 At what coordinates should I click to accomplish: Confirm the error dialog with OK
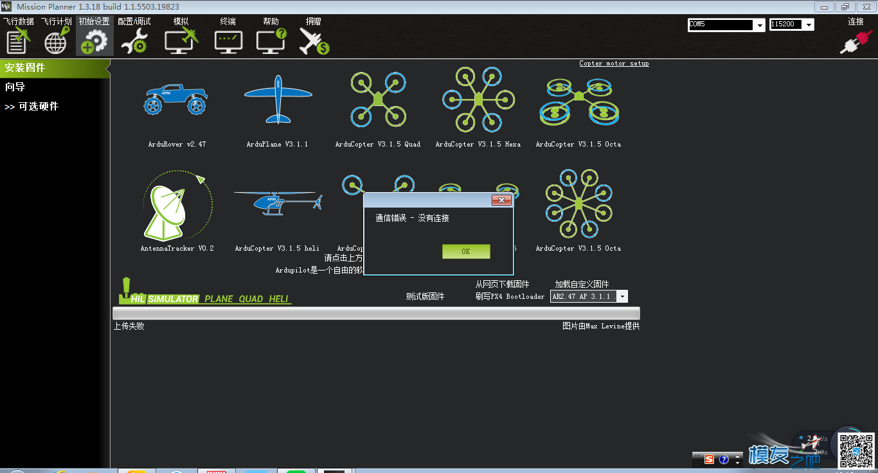(466, 251)
